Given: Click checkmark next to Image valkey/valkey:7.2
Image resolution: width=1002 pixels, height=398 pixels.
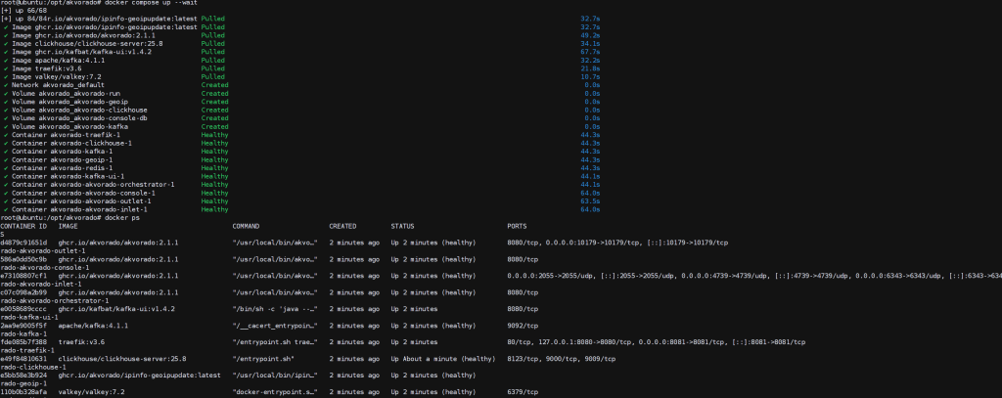Looking at the screenshot, I should 6,77.
